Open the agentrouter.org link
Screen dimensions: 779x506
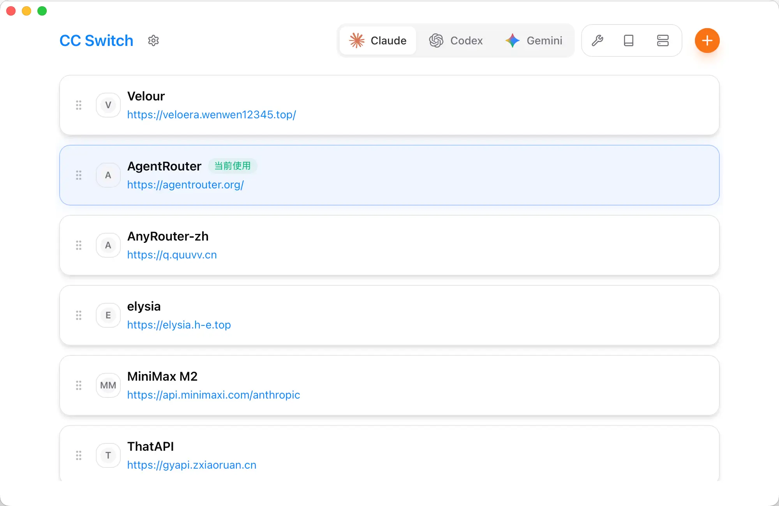185,185
